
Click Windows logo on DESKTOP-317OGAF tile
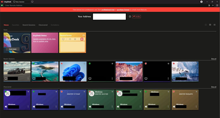(62, 106)
